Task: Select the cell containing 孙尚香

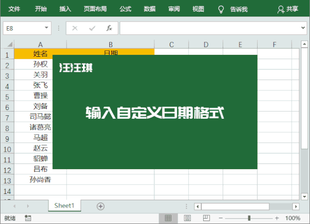Action: tap(40, 179)
